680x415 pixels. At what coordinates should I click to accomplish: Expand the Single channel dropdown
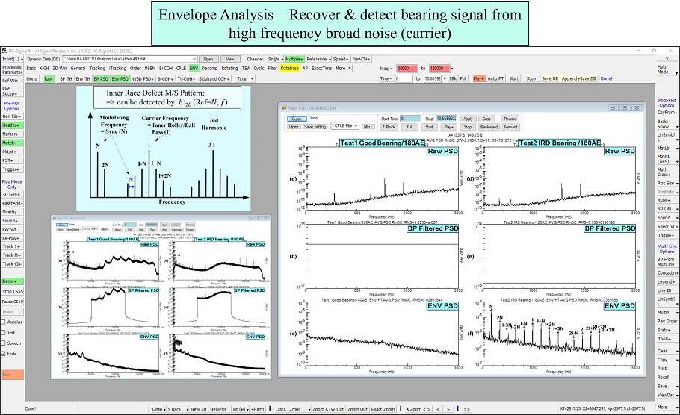tap(276, 58)
